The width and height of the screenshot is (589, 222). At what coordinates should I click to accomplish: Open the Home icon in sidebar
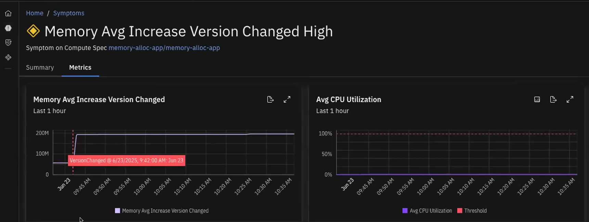(8, 13)
